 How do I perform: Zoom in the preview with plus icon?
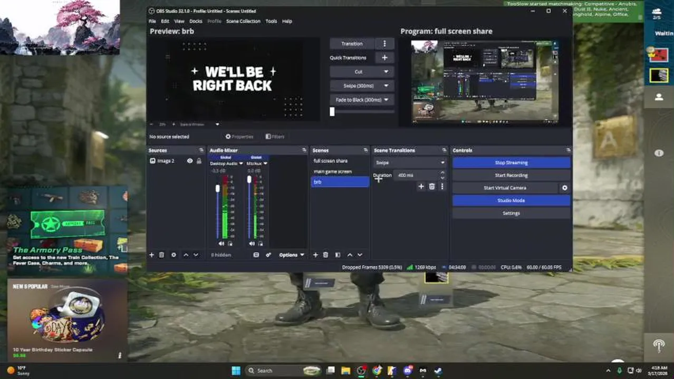[x=173, y=124]
